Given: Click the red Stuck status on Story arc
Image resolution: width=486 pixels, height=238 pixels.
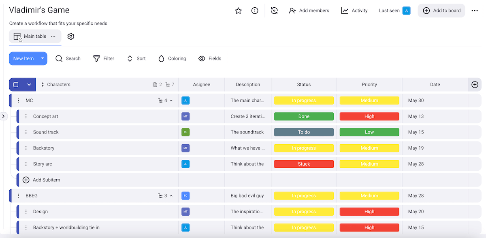Looking at the screenshot, I should pyautogui.click(x=304, y=164).
